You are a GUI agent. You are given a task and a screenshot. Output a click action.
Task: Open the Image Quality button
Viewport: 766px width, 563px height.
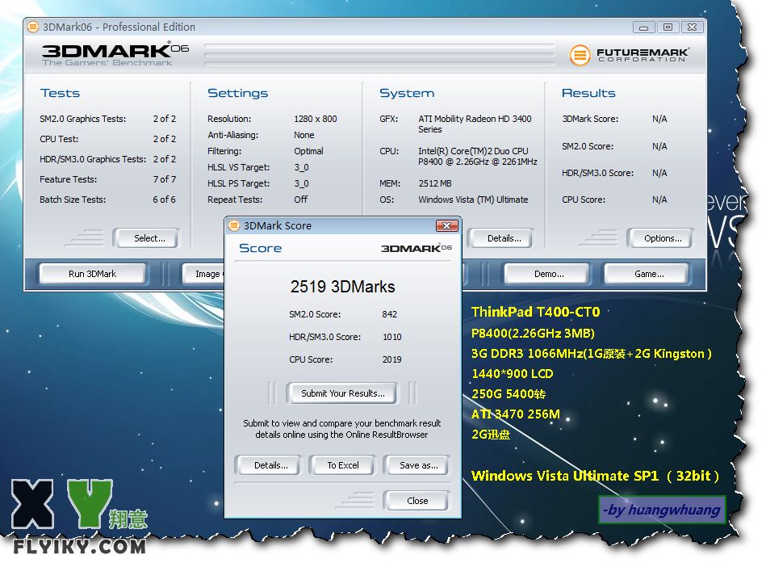coord(203,274)
